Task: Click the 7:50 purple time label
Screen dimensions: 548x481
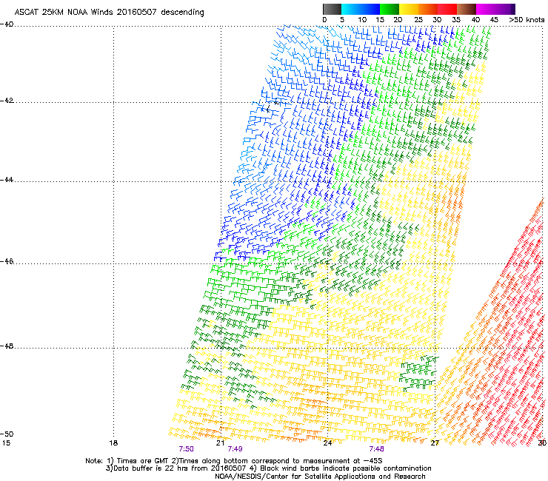Action: [186, 449]
